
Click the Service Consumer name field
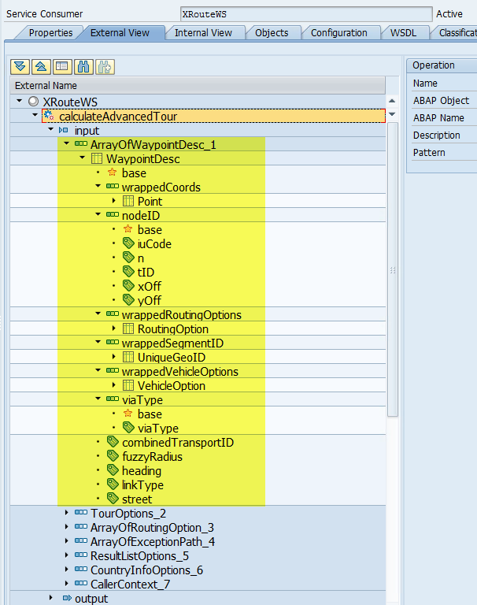tap(304, 14)
